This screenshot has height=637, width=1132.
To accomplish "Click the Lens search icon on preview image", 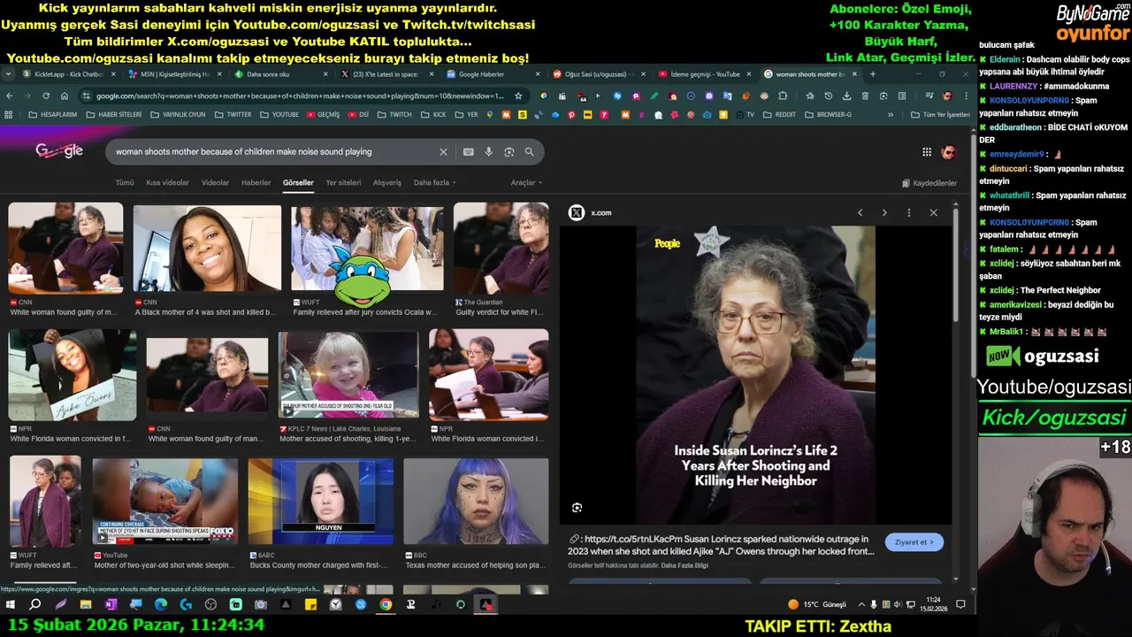I will click(577, 508).
